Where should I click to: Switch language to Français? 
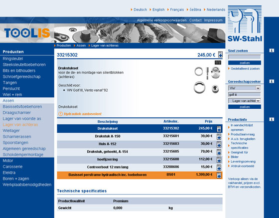pos(177,9)
